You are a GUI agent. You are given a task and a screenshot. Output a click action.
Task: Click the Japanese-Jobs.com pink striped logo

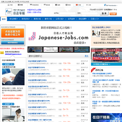[32, 36]
